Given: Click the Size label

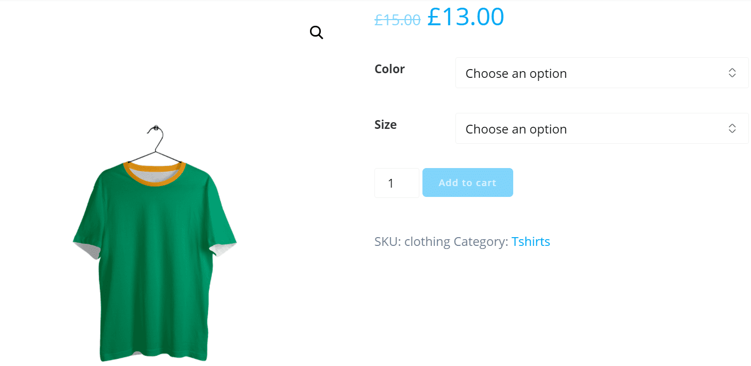Looking at the screenshot, I should point(385,124).
